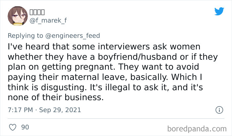
Task: Click the Twitter bird logo
Action: click(219, 11)
